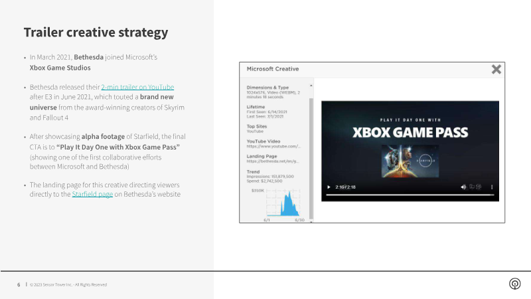Click the picture-in-picture icon in the video controls

point(473,187)
